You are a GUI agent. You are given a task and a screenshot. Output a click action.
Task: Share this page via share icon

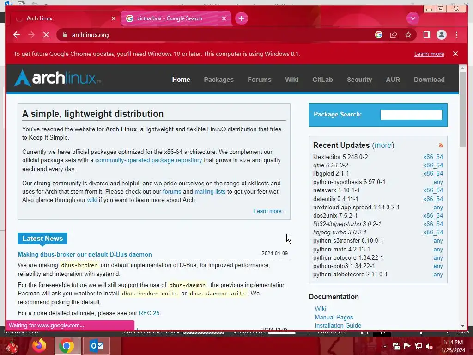[394, 35]
